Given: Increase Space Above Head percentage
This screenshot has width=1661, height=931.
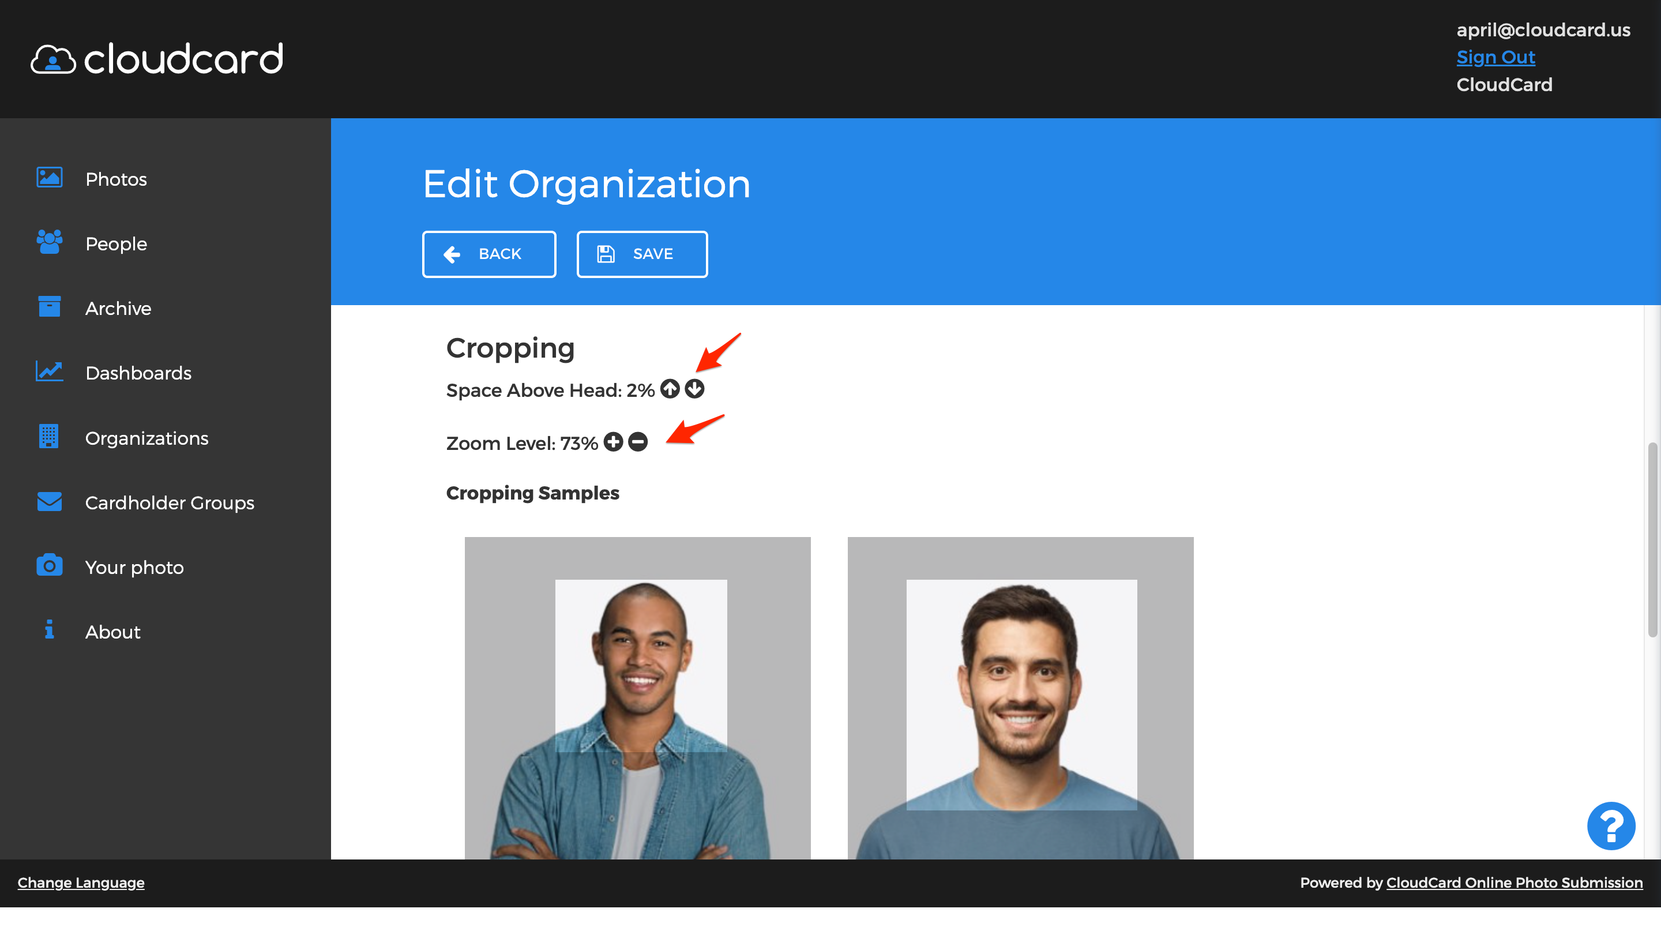Looking at the screenshot, I should pyautogui.click(x=671, y=389).
